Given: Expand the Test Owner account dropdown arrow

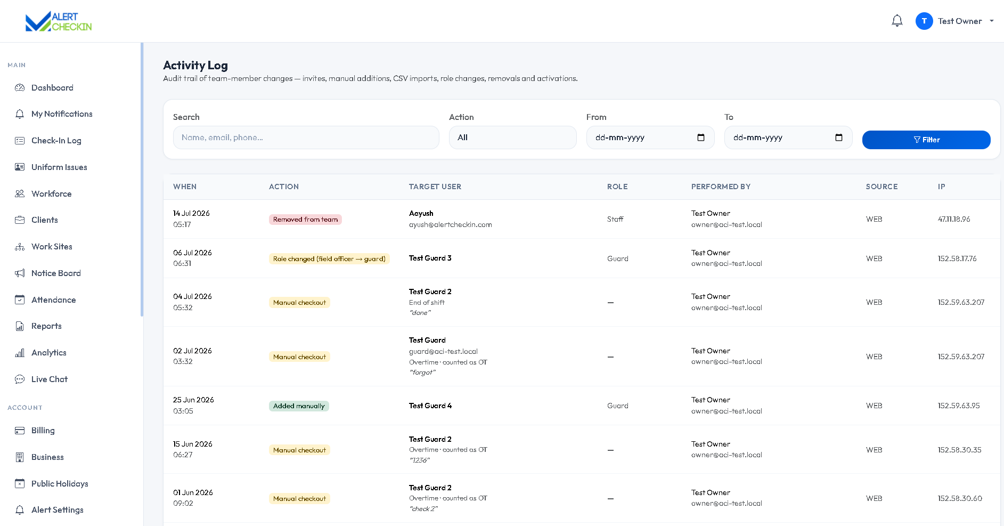Looking at the screenshot, I should pyautogui.click(x=992, y=21).
